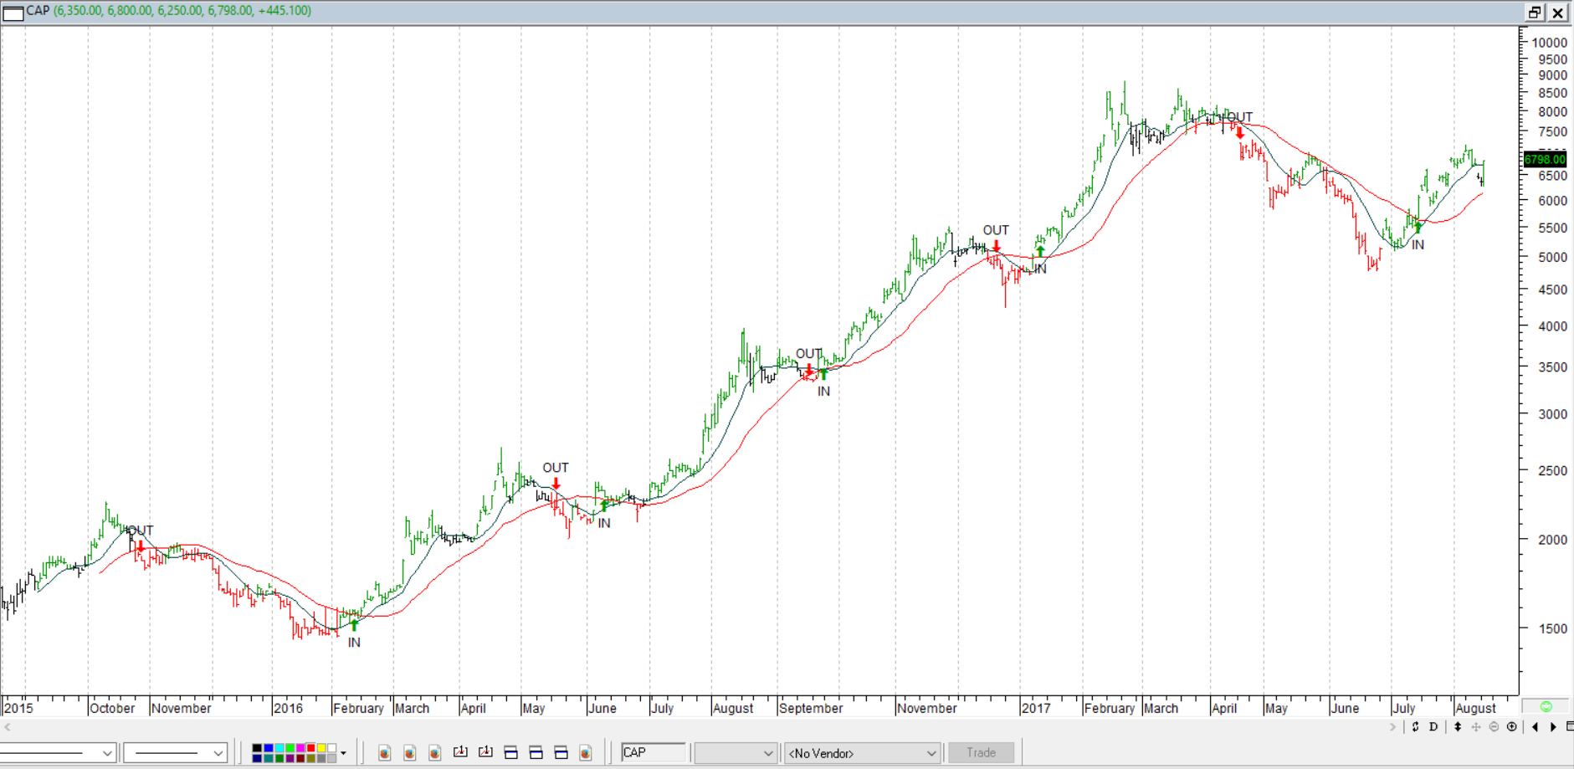This screenshot has height=769, width=1574.
Task: Click the D daily period icon
Action: [1433, 726]
